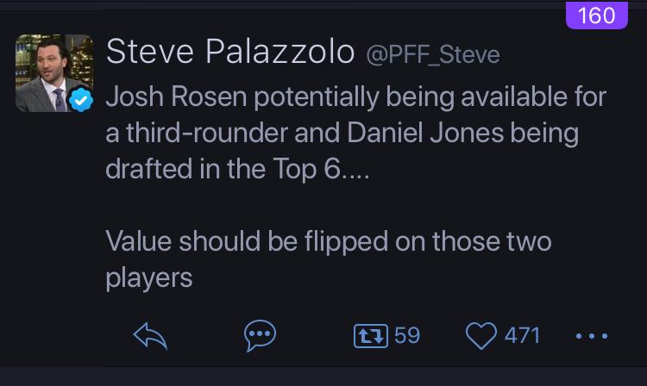Retweet the Josh Rosen tweet
The image size is (647, 386).
coord(368,335)
